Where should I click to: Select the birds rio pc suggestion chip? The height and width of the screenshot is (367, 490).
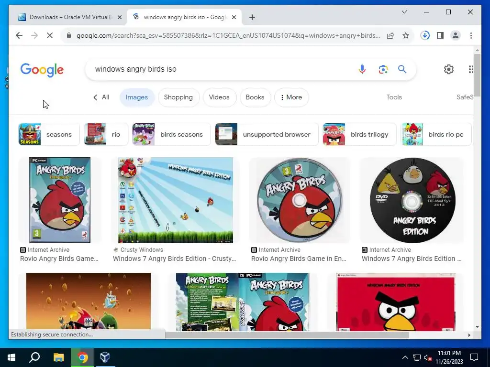(436, 134)
